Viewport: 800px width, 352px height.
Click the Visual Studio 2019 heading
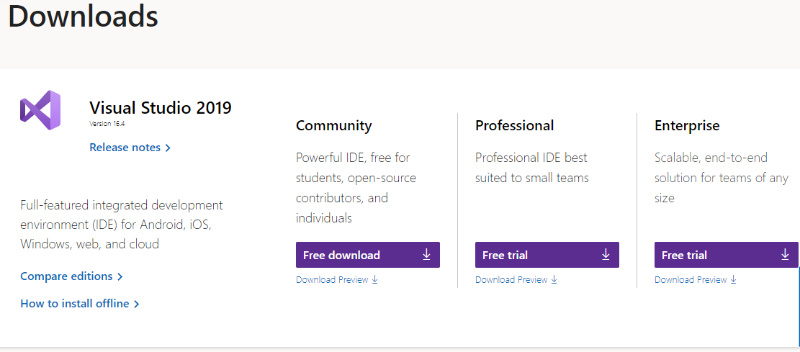pyautogui.click(x=160, y=108)
